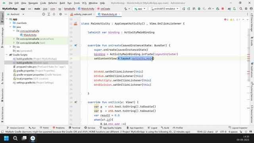The width and height of the screenshot is (254, 143).
Task: Click the Make Project hammer icon
Action: click(x=126, y=9)
